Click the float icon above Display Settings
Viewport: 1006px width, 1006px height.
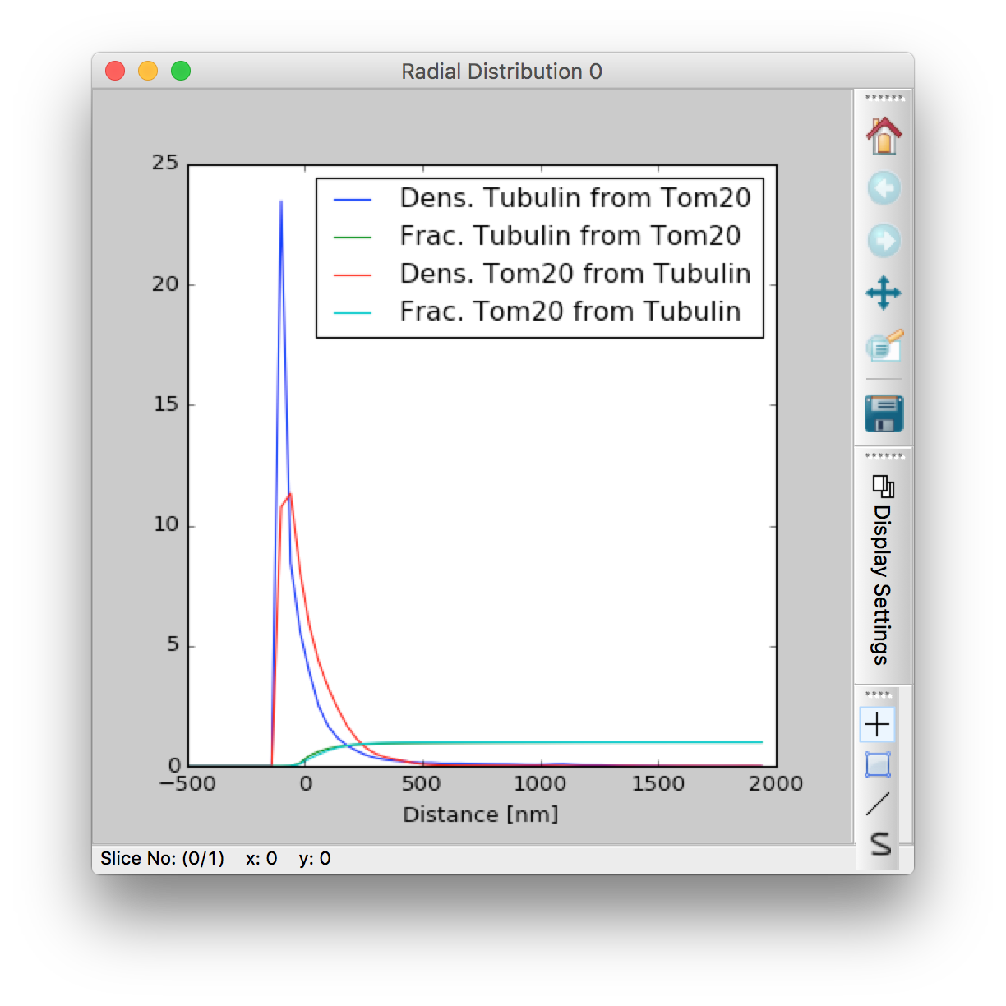[883, 487]
